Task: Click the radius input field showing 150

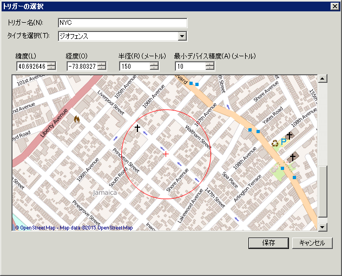Action: point(134,66)
